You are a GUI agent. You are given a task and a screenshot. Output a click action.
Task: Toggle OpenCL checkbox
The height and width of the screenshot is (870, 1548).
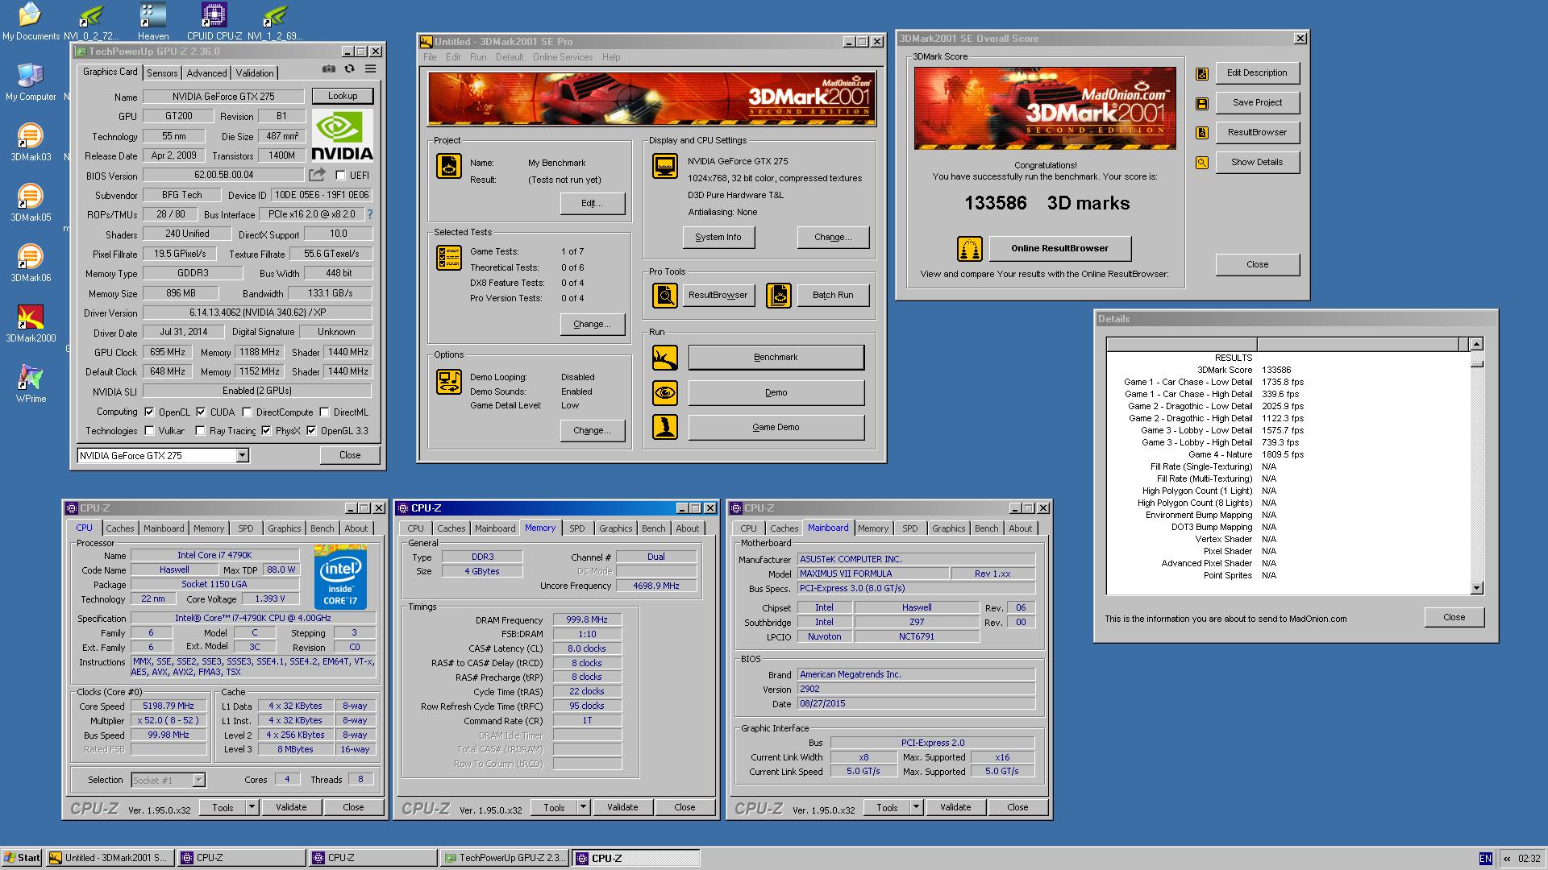click(x=149, y=412)
